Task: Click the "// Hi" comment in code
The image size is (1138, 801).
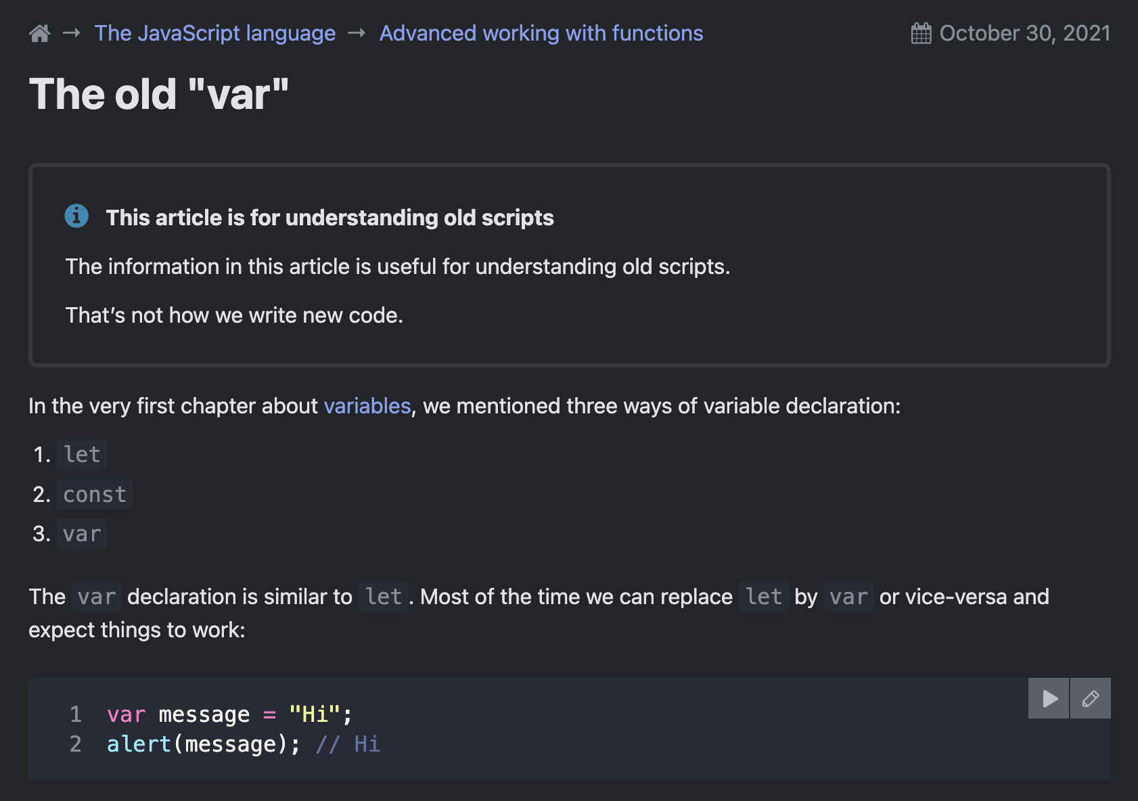Action: pos(348,744)
